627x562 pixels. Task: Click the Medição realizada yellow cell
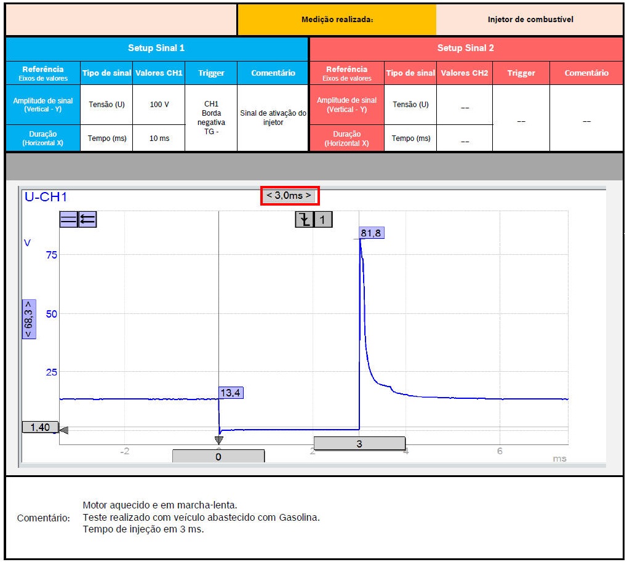coord(337,20)
